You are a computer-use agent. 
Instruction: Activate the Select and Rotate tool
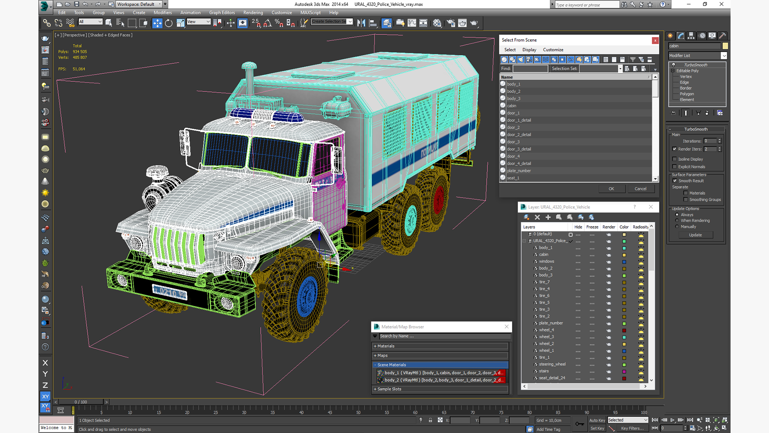169,23
